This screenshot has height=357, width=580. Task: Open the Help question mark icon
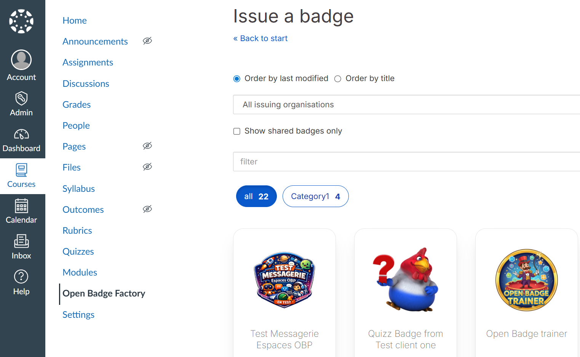(x=21, y=277)
